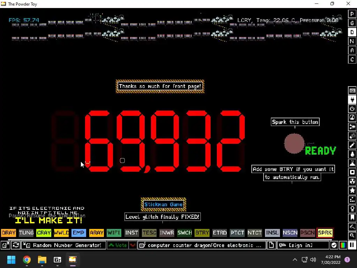Open 7-Zip from the taskbar
Viewport: 357px width, 268px height.
click(x=58, y=260)
